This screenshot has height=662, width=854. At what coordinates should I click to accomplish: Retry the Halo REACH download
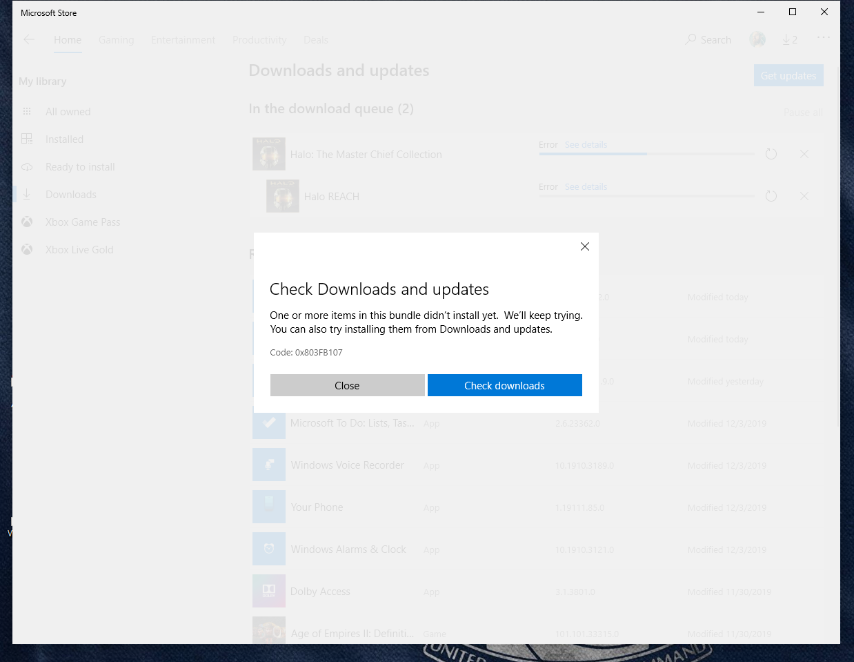(771, 196)
